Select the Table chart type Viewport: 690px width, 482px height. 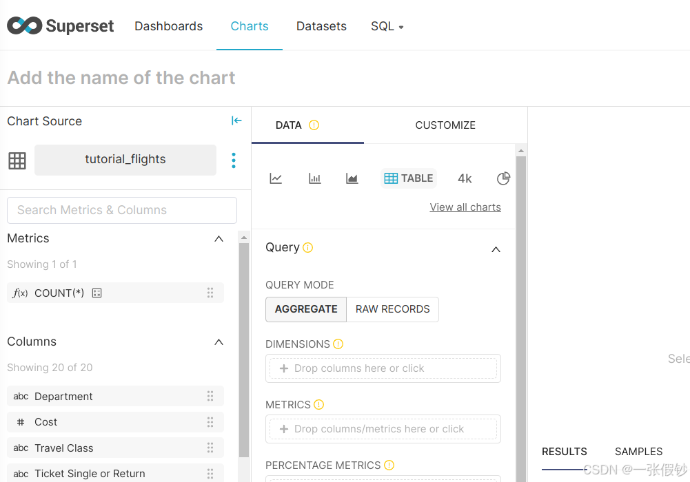click(x=409, y=178)
